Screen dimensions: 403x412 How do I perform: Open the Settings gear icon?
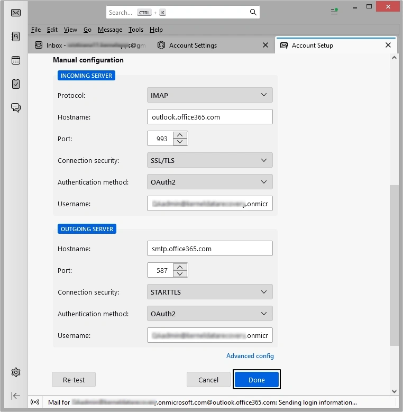coord(16,372)
